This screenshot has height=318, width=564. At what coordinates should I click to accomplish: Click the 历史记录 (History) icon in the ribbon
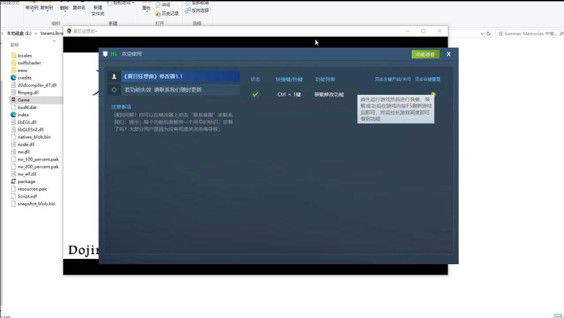pyautogui.click(x=167, y=13)
